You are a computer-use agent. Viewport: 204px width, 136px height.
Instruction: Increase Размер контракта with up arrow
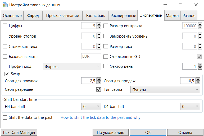[200, 24]
